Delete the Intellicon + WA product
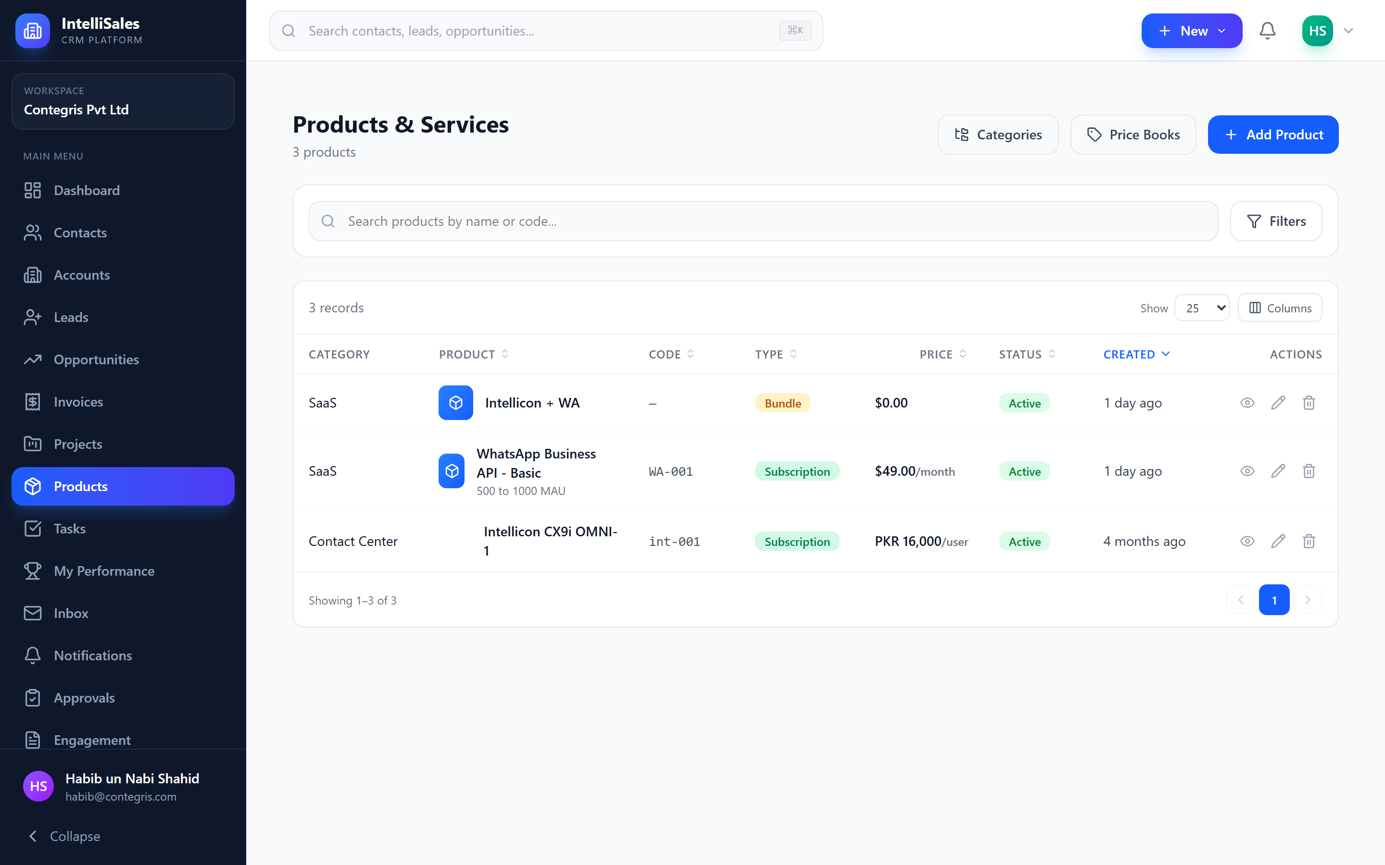The width and height of the screenshot is (1385, 865). tap(1309, 403)
